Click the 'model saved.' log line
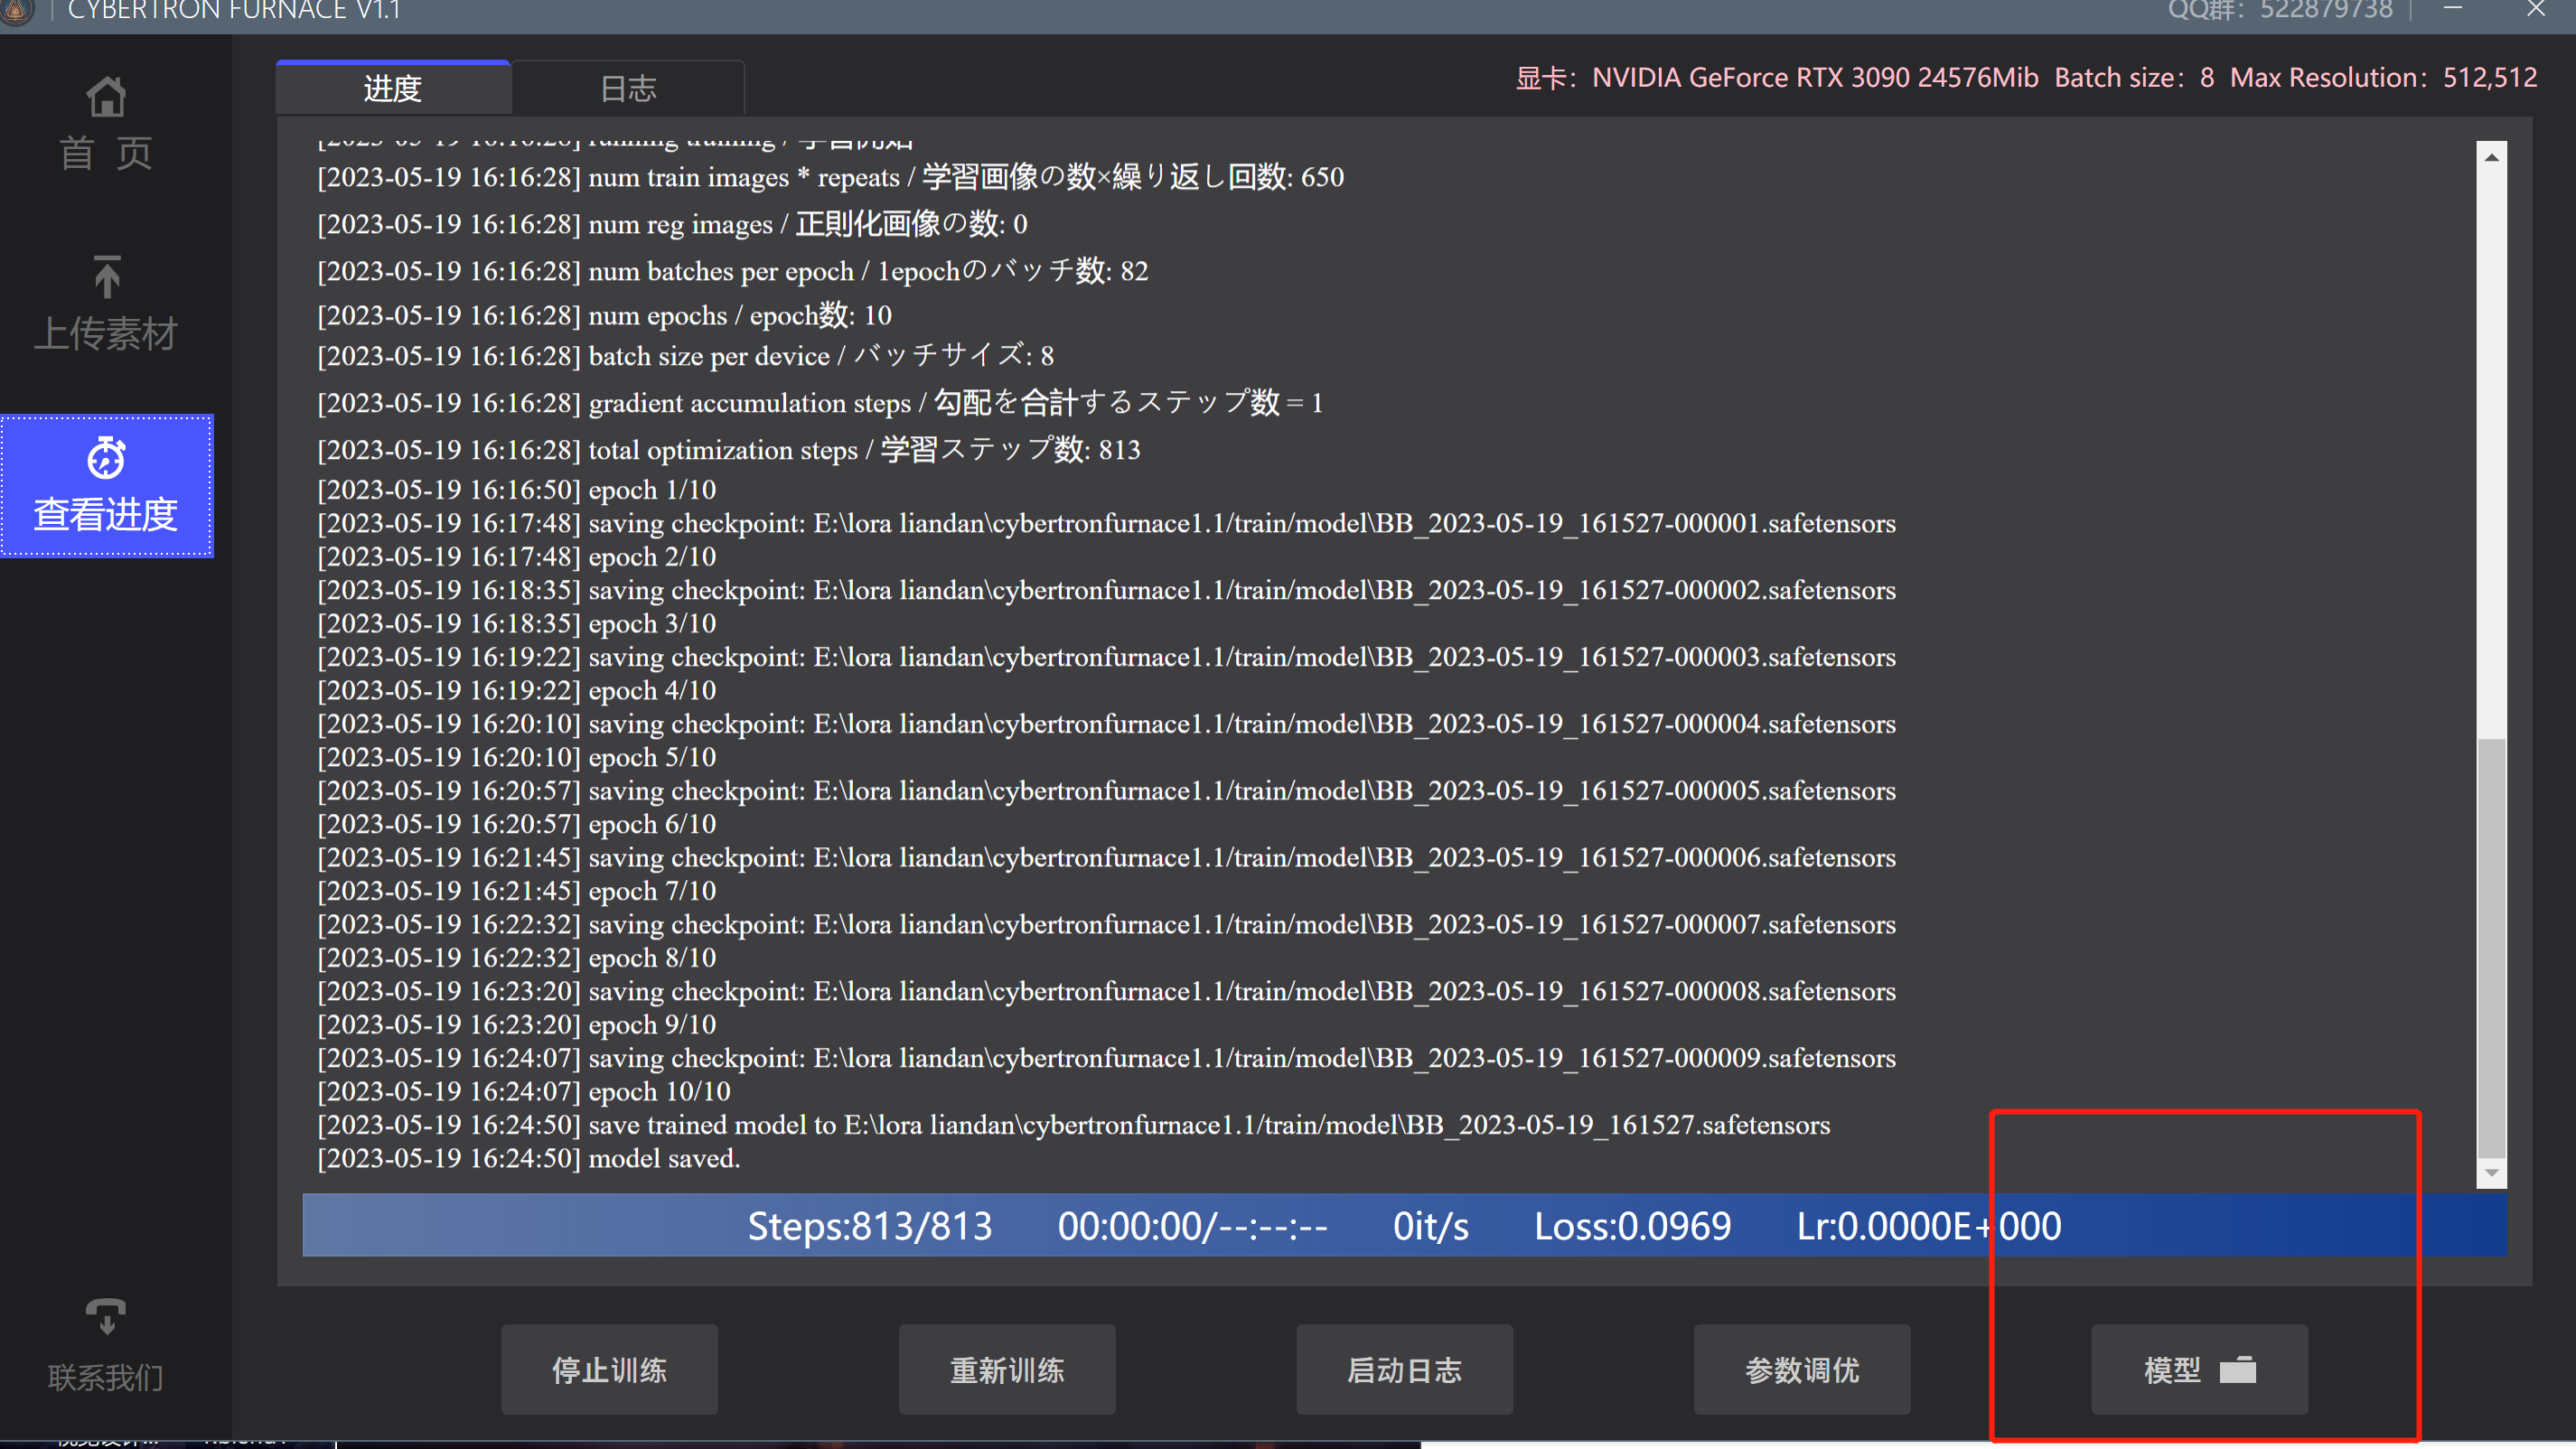 point(528,1159)
